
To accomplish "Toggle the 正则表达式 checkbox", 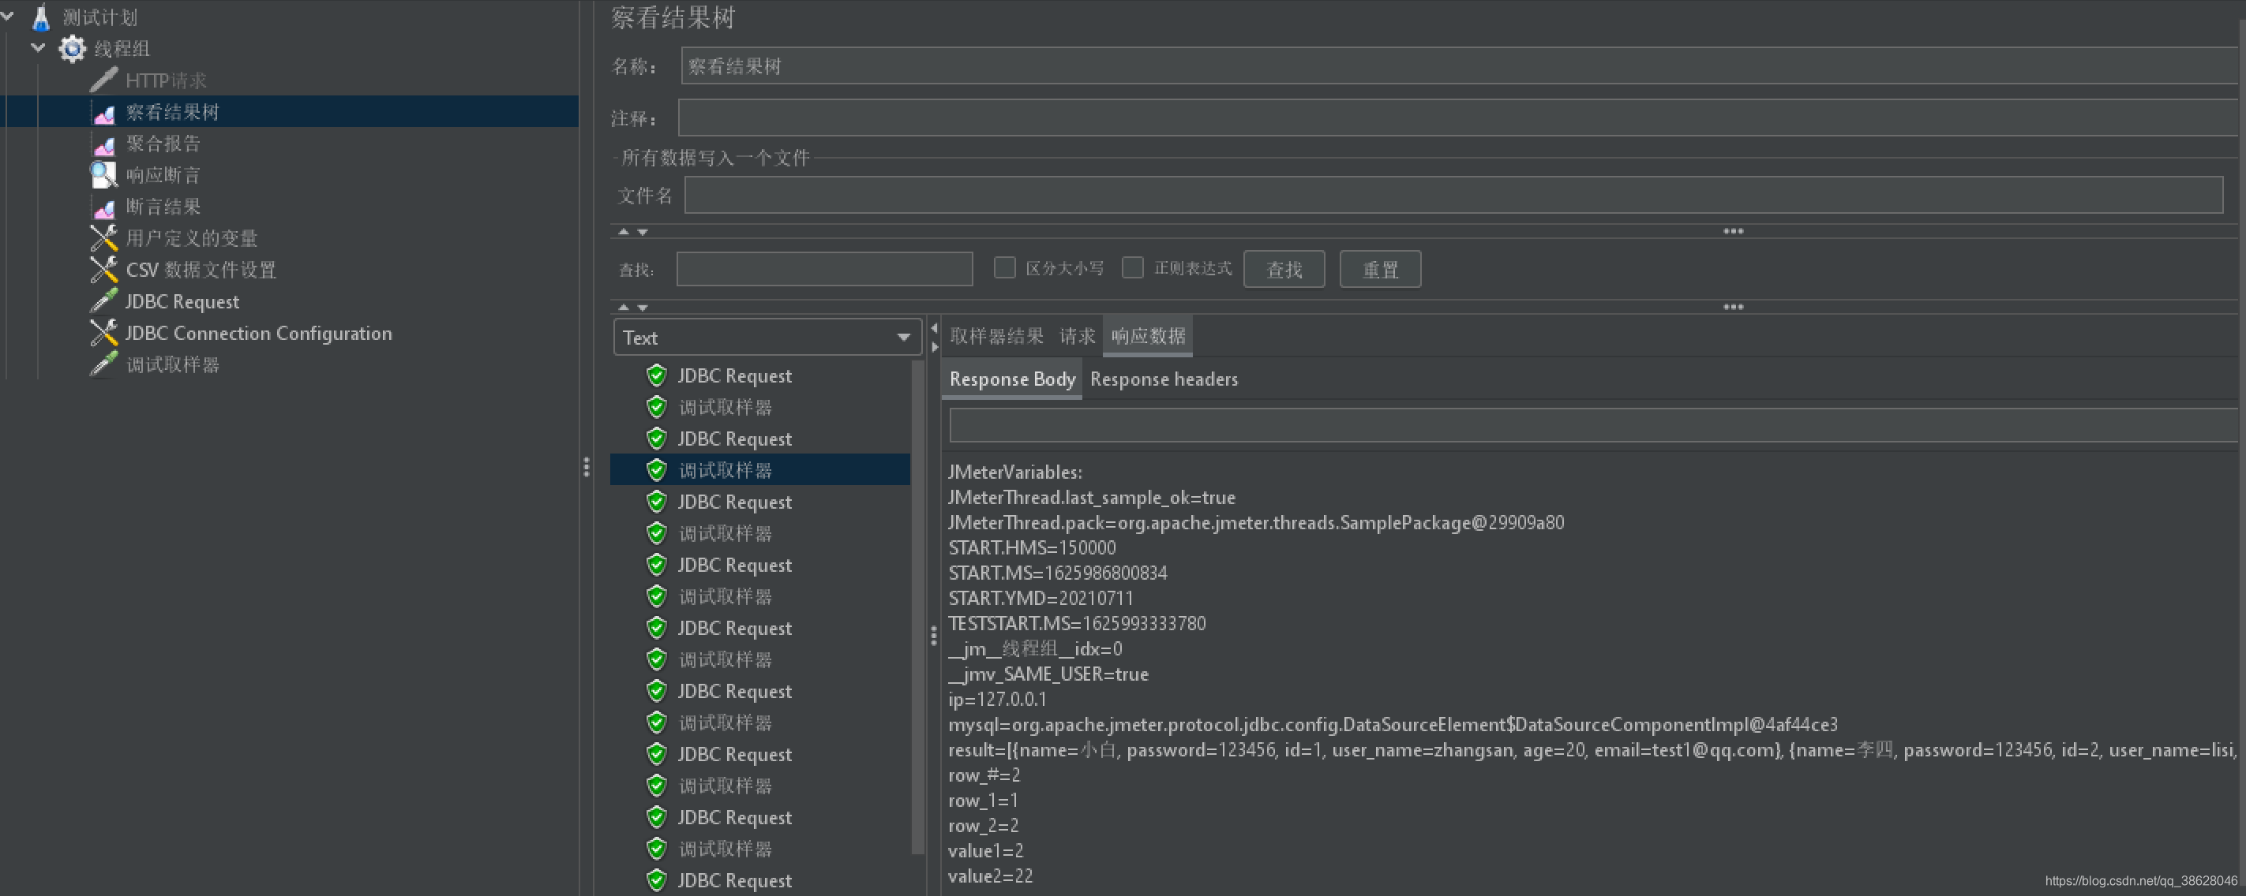I will click(x=1133, y=267).
